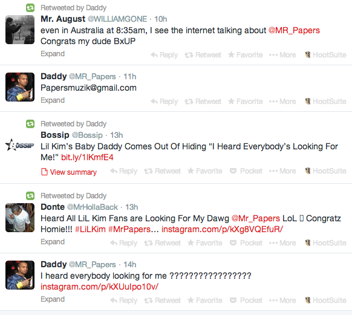Expand the Papersmuzik@gmail.com tweet
352x315 pixels.
[x=53, y=100]
